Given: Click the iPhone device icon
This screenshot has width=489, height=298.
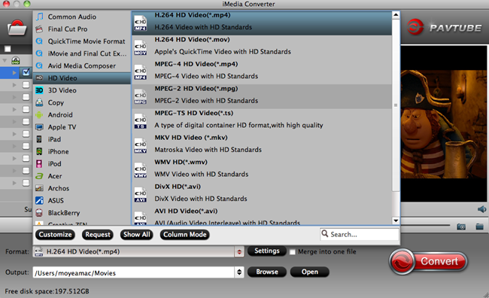Looking at the screenshot, I should [39, 152].
